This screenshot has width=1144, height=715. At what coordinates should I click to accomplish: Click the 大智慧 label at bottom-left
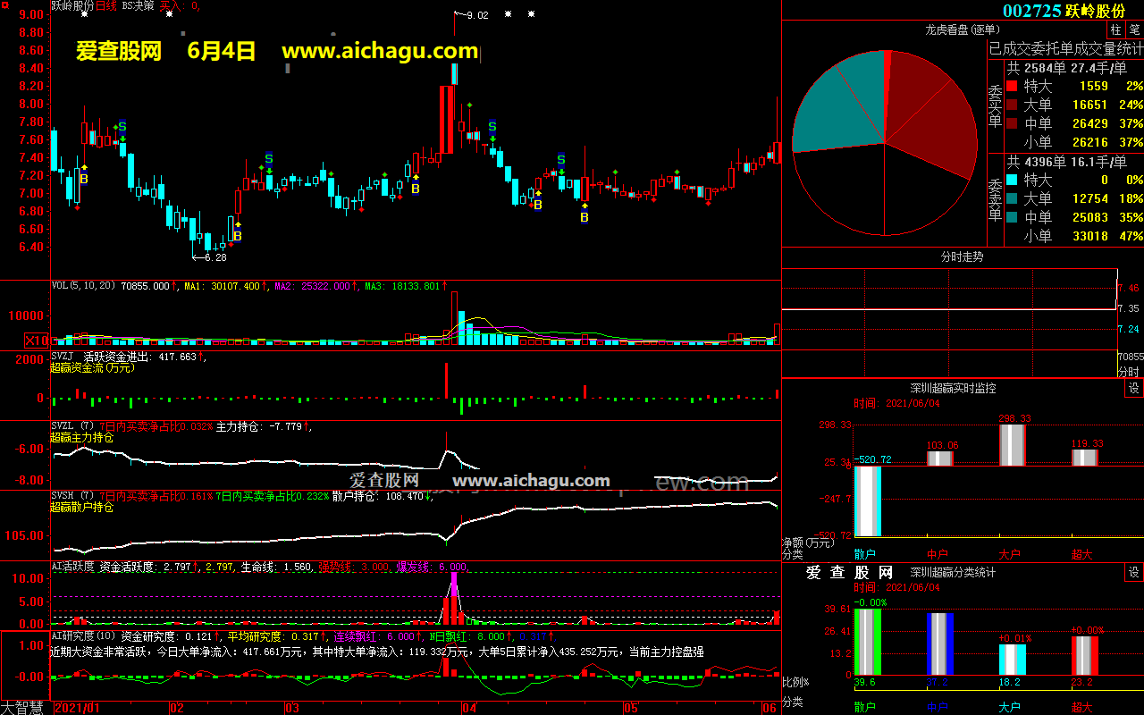click(x=24, y=708)
